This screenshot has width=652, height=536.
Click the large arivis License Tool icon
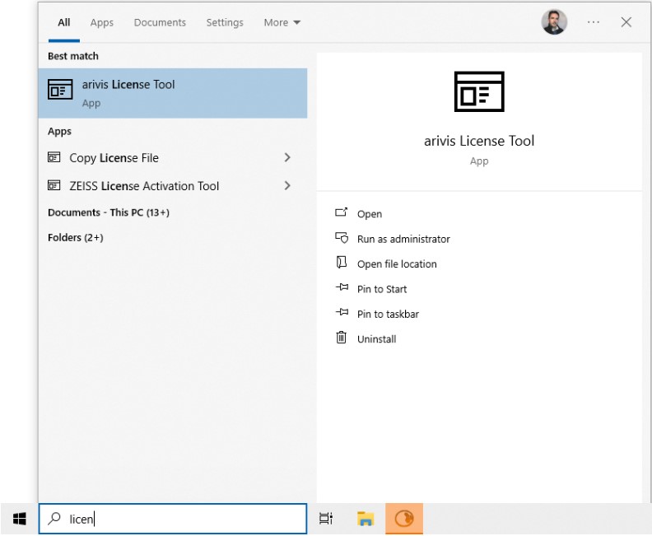tap(478, 91)
